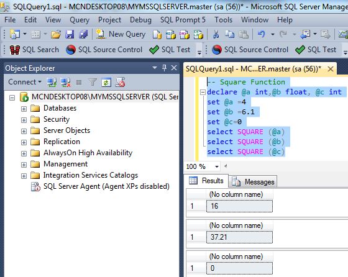
Task: Save the current query with floppy icon
Action: click(70, 34)
